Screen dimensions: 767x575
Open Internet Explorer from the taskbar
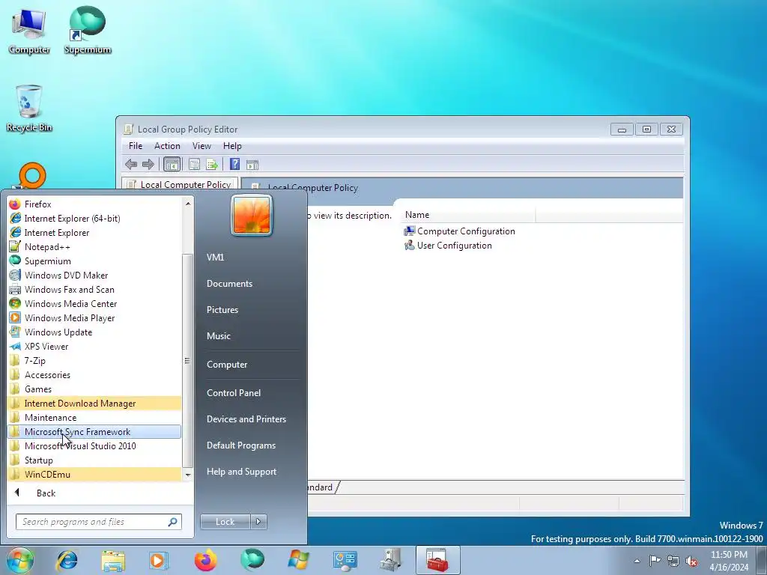(x=67, y=560)
